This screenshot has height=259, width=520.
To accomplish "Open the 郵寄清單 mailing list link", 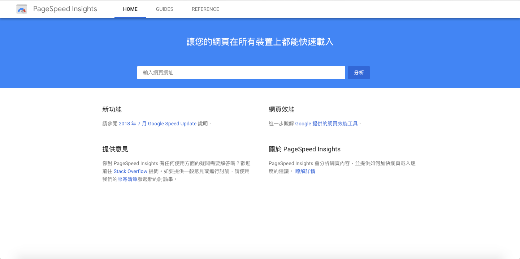I will pos(127,179).
